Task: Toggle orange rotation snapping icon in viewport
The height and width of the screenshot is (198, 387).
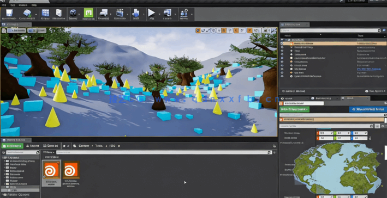Action: tap(236, 30)
